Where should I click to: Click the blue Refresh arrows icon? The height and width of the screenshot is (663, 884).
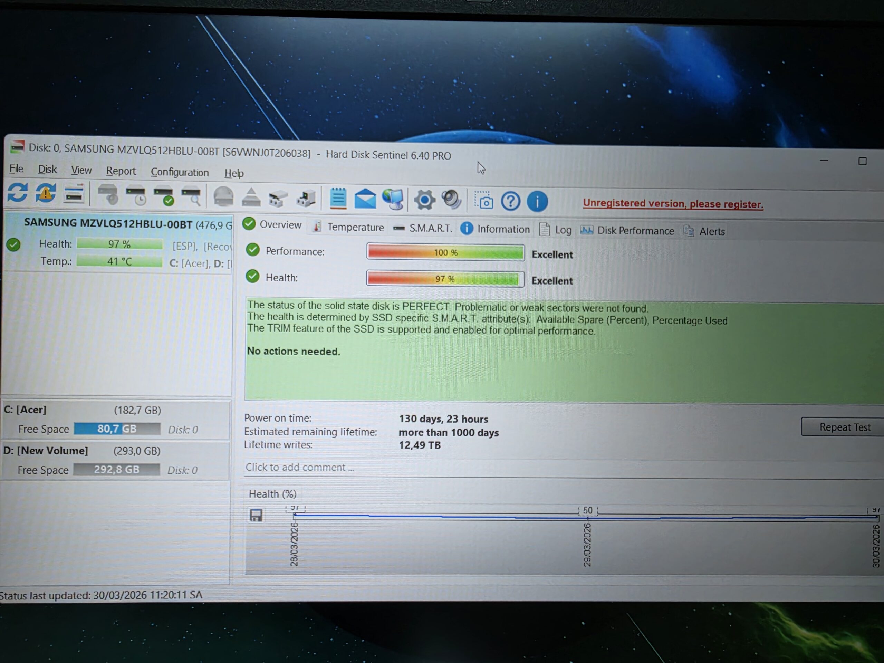[x=18, y=193]
